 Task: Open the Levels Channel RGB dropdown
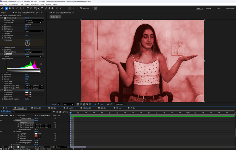33,56
